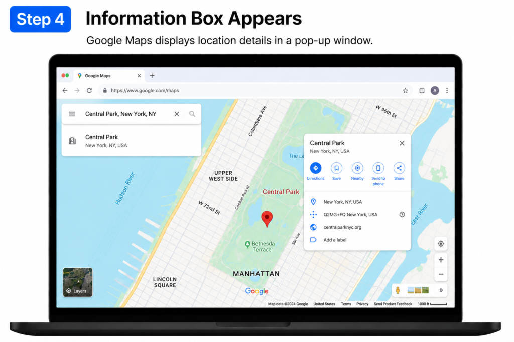
Task: Share Central Park location
Action: coord(399,171)
